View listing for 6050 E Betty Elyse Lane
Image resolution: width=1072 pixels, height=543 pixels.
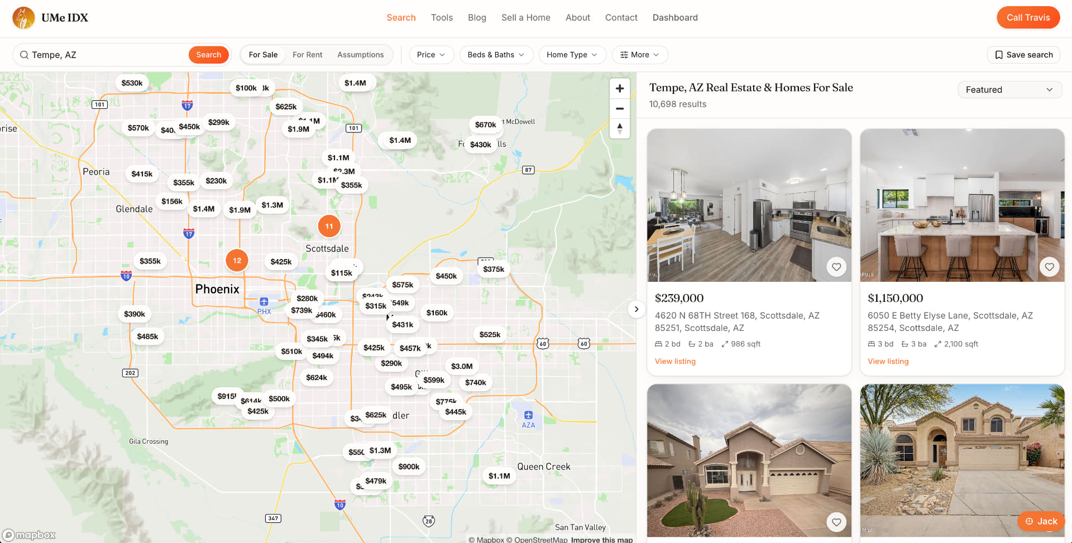[888, 362]
